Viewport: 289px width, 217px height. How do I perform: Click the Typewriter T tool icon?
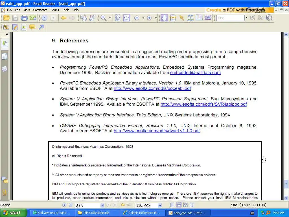click(x=24, y=27)
